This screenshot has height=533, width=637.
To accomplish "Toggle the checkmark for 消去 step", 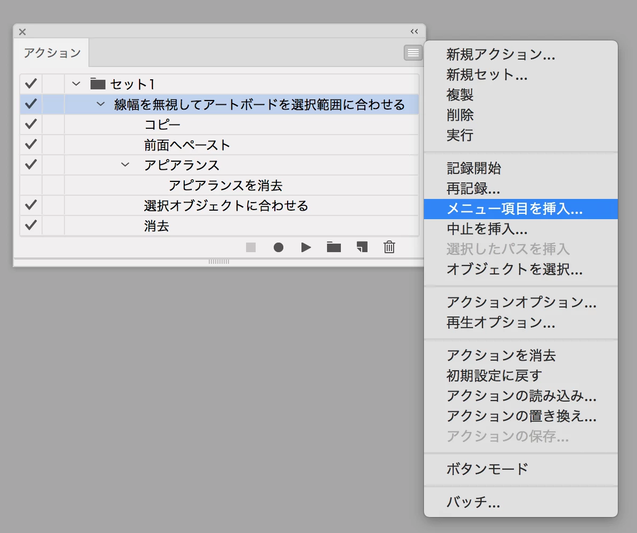I will click(31, 226).
